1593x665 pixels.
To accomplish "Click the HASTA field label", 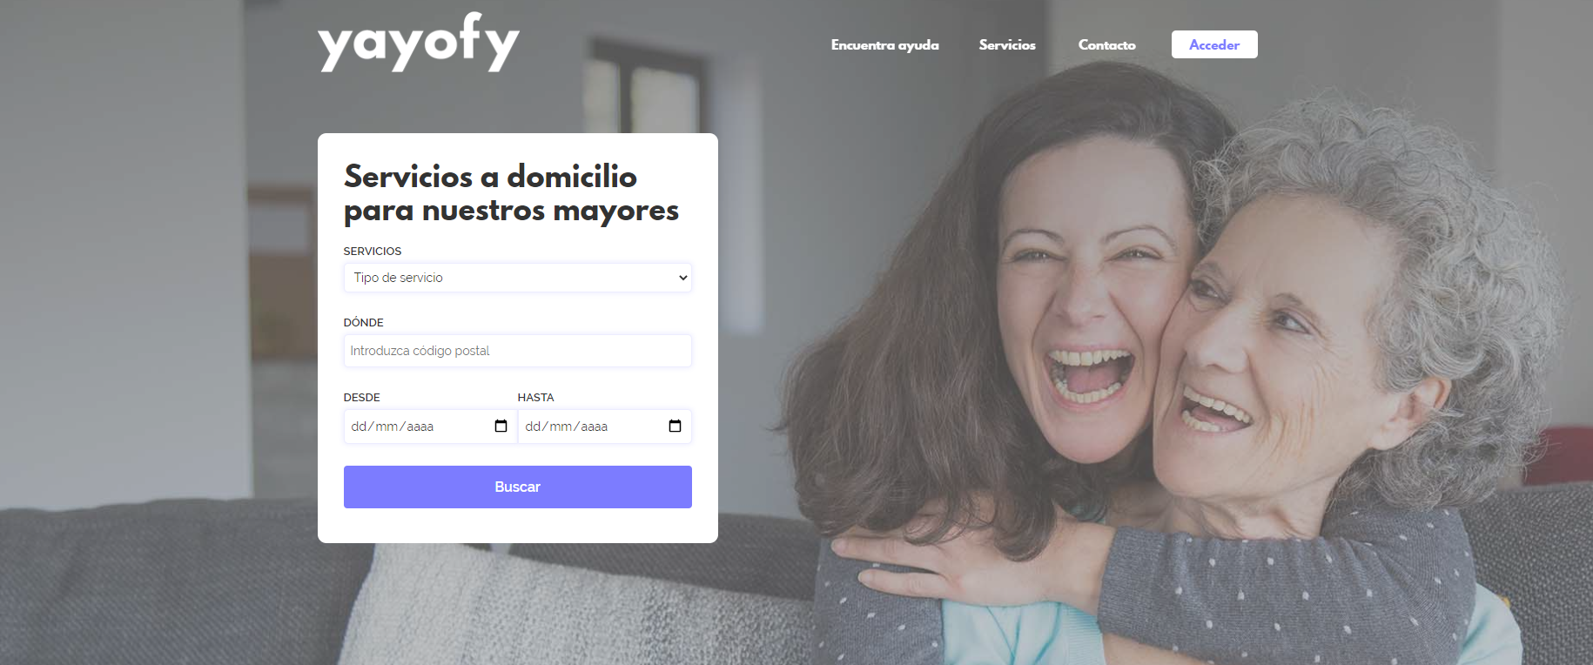I will (x=535, y=397).
